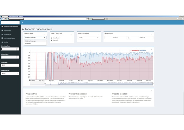
Task: Click the bar chart icon next to Metrics
Action: (x=2, y=42)
